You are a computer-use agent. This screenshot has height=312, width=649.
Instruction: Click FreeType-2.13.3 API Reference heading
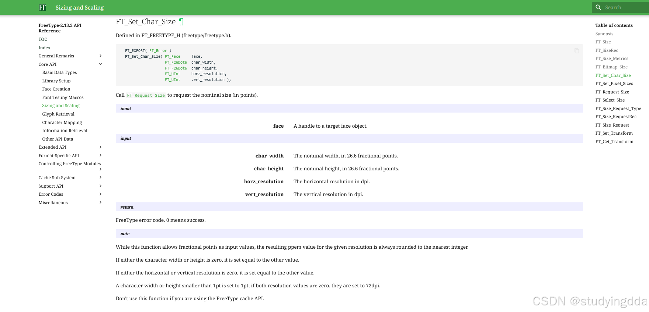(x=60, y=28)
